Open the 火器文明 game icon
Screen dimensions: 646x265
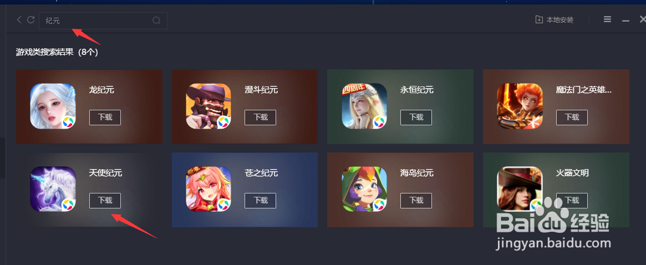[x=520, y=189]
